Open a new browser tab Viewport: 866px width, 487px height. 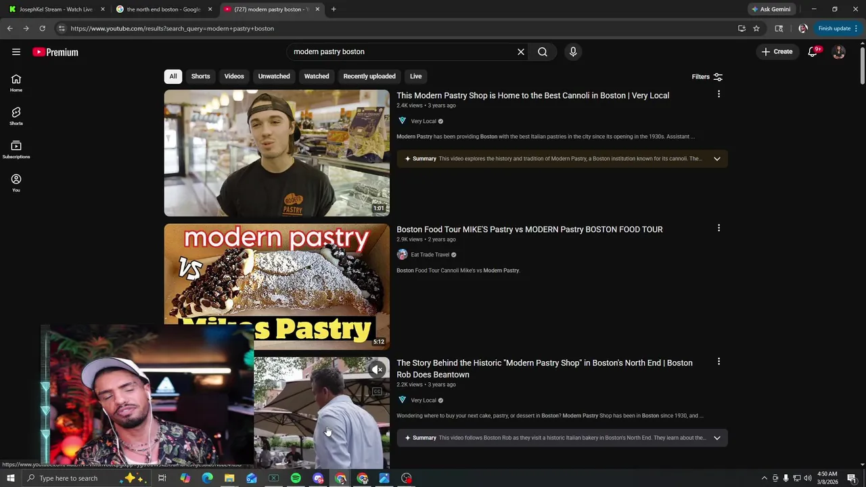point(334,9)
